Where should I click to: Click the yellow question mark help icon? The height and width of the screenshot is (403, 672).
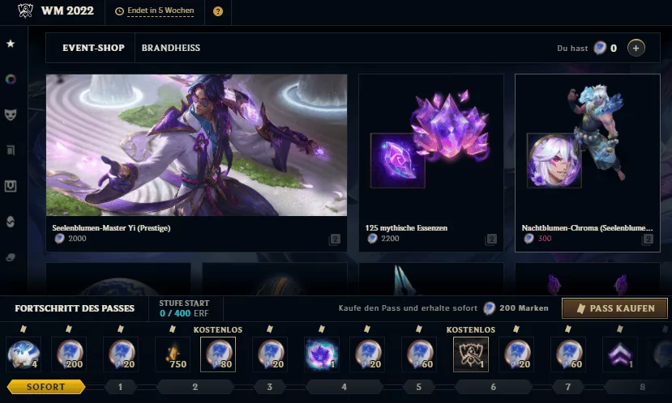point(218,11)
